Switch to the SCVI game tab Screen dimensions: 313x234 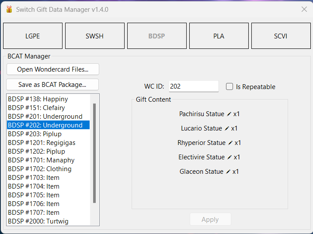pos(281,36)
